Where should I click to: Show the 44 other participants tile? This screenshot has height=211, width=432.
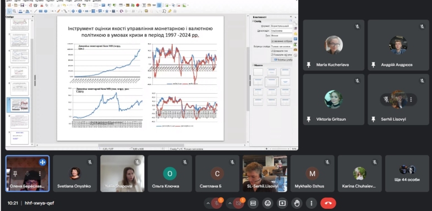coord(407,173)
